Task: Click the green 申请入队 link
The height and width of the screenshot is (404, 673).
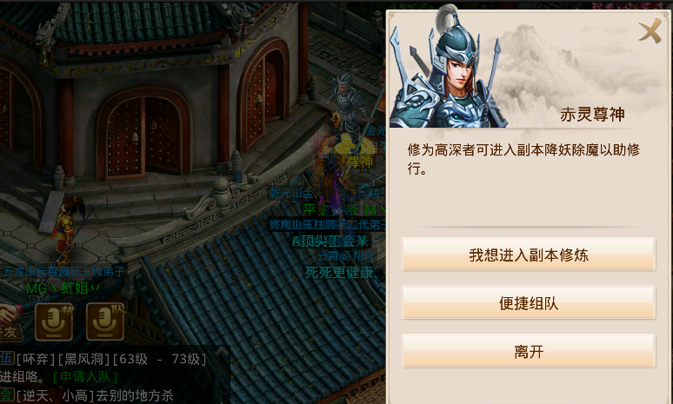Action: point(85,377)
